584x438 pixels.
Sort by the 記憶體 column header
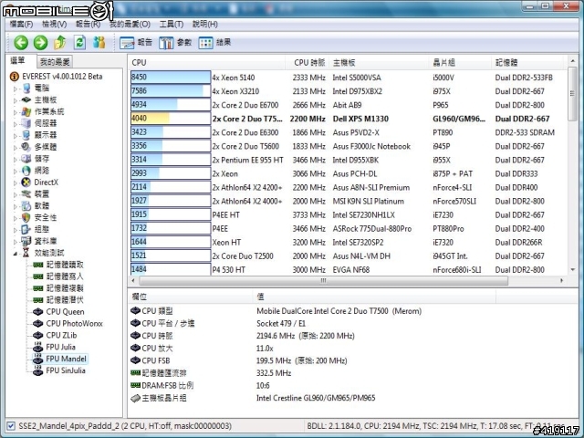tap(528, 63)
